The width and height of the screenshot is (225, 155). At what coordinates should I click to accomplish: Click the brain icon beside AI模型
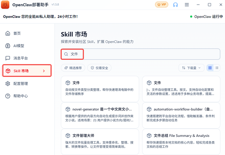tap(8, 46)
